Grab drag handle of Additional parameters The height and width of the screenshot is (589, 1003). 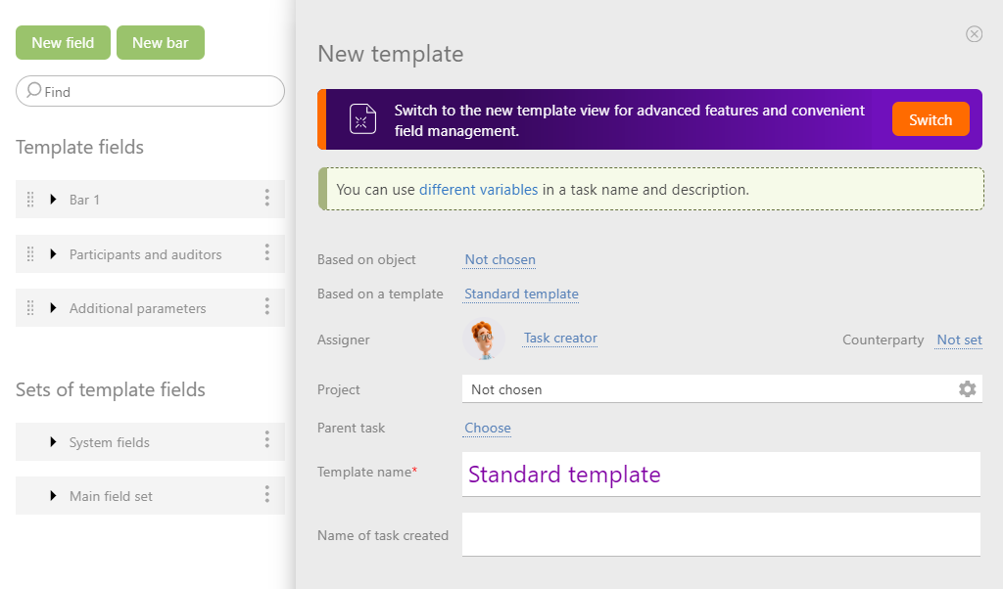pos(30,308)
